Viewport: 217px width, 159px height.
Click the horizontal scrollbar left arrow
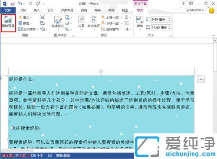[3, 151]
